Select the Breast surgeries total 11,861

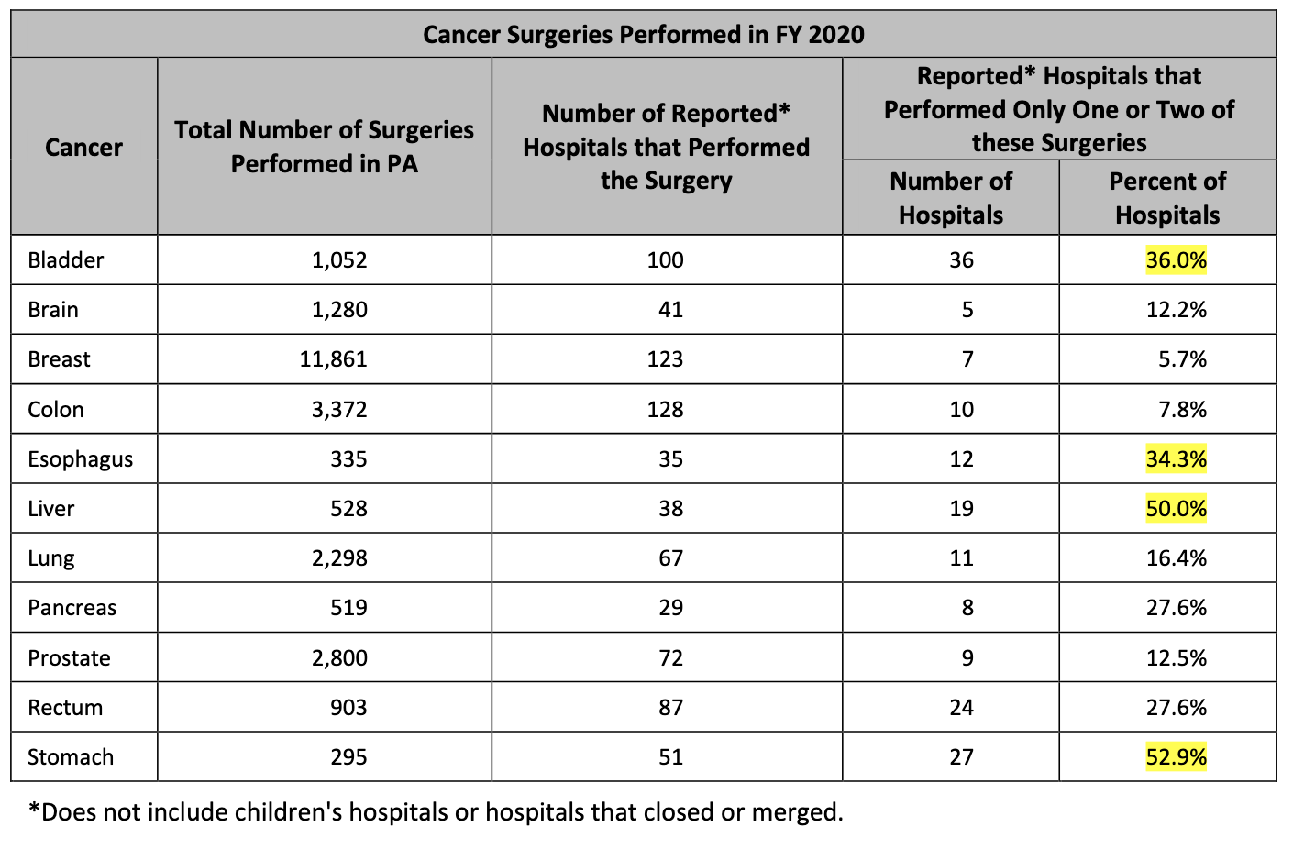333,359
